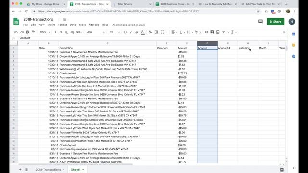Insert a comment from toolbar
Image resolution: width=308 pixels, height=173 pixels.
coord(212,32)
